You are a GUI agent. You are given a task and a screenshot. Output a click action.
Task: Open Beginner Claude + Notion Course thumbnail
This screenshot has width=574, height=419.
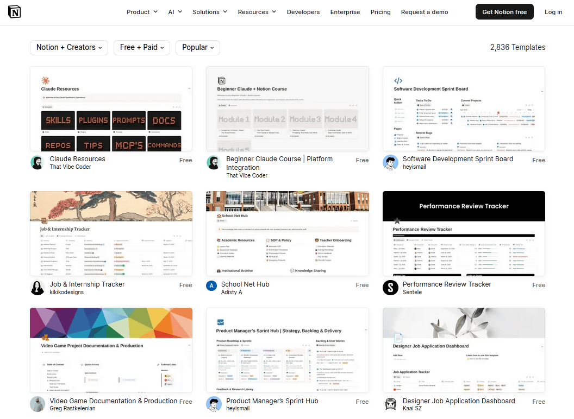[288, 109]
